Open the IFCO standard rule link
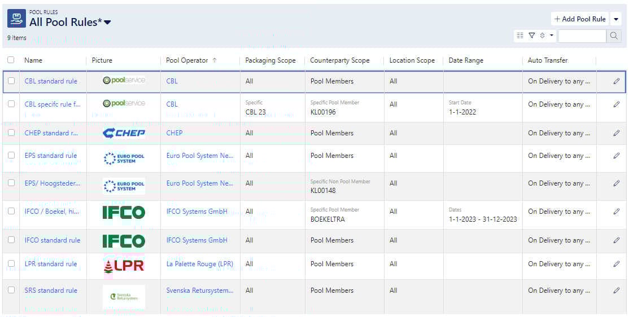Viewport: 629px width, 317px height. pos(52,240)
